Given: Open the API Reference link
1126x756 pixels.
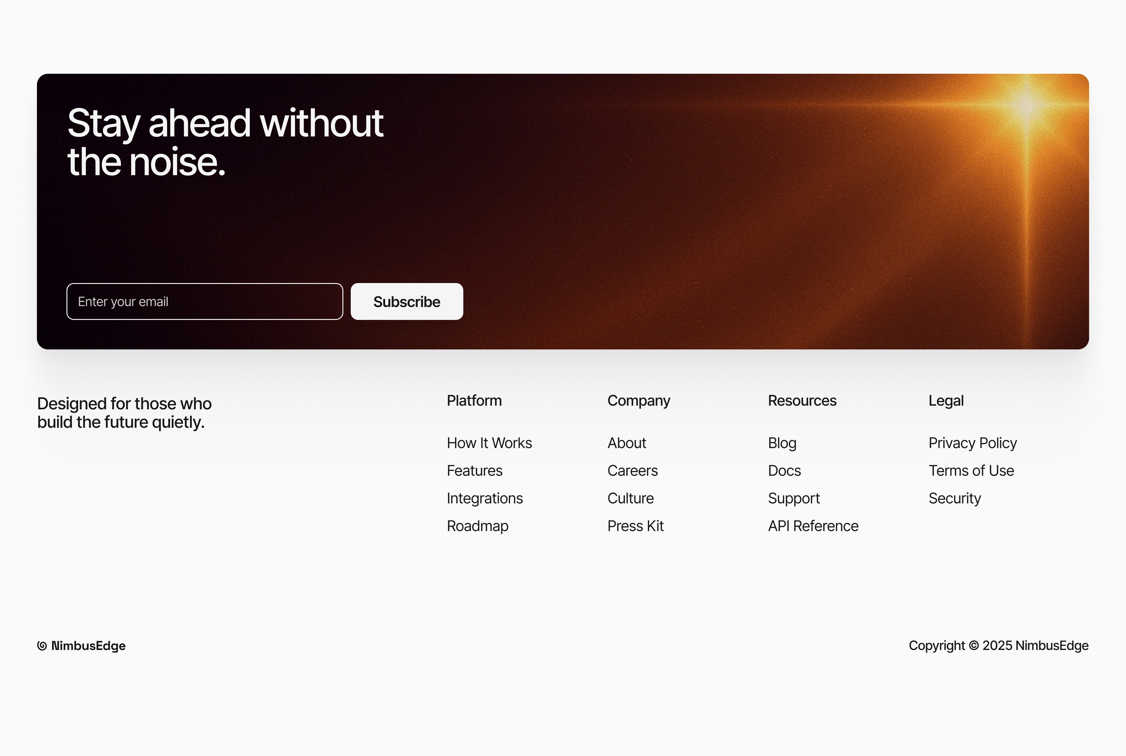Looking at the screenshot, I should coord(813,526).
